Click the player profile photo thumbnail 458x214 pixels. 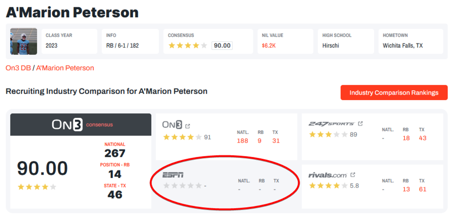23,42
